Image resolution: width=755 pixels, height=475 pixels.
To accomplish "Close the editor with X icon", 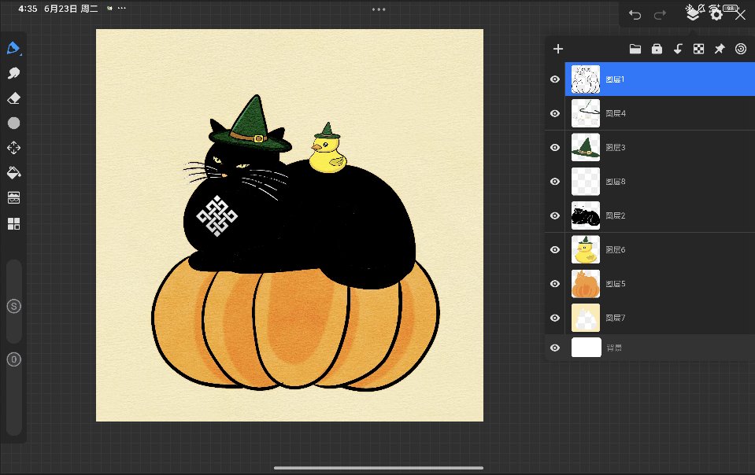I will pos(741,16).
